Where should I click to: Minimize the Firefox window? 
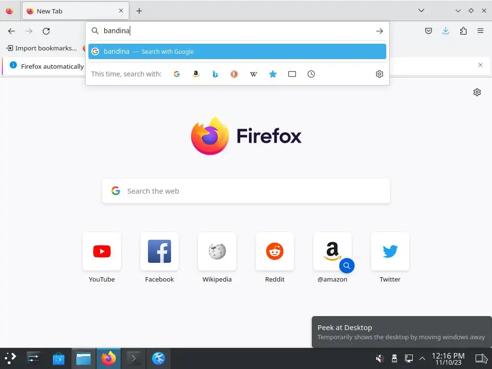coord(458,11)
